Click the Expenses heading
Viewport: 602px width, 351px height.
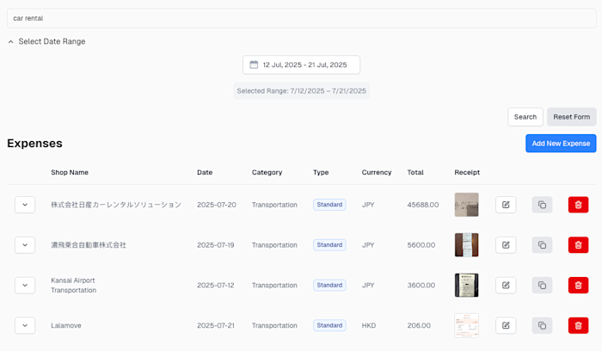click(34, 144)
